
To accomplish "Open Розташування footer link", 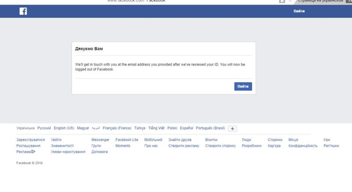I will tap(28, 146).
